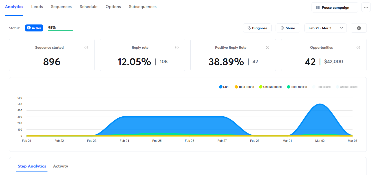Click the info icon in Active status badge
The image size is (377, 175).
29,28
